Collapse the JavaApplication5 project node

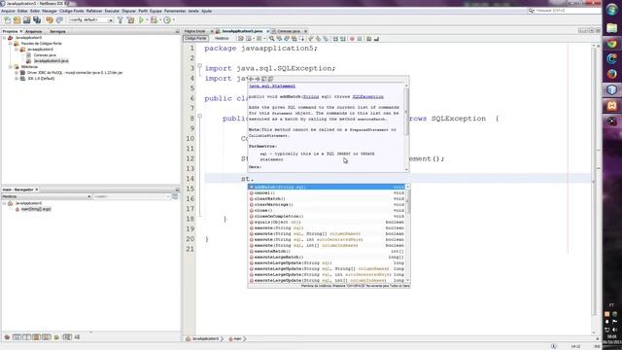pos(4,38)
